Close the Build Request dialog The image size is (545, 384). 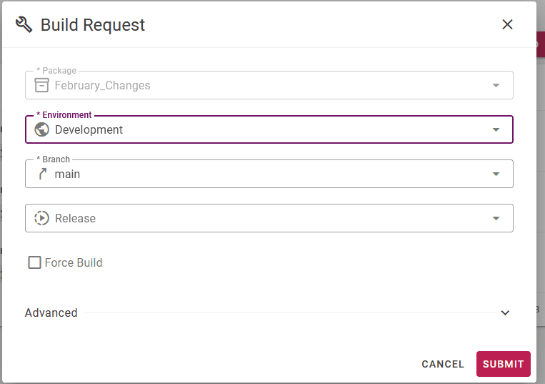click(x=507, y=24)
